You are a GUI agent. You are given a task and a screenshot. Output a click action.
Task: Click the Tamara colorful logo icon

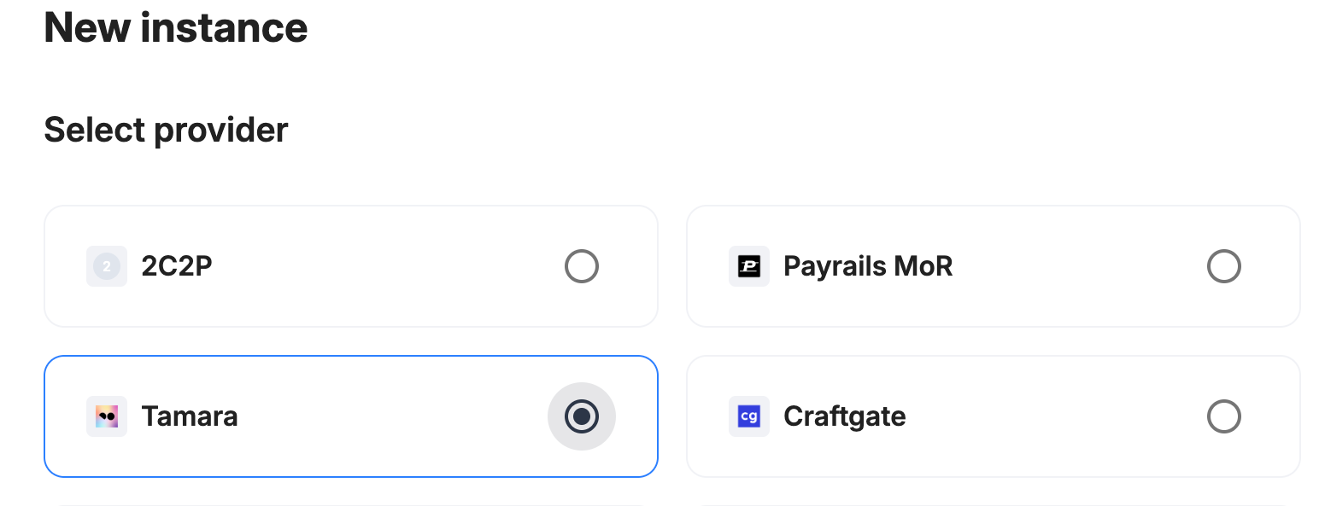click(107, 416)
